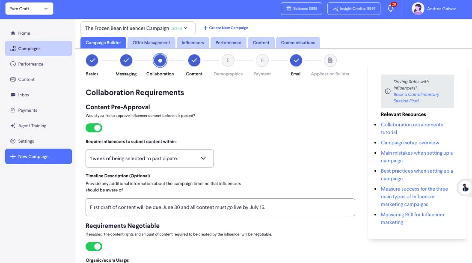
Task: Click step 6 Payment circle
Action: click(262, 60)
